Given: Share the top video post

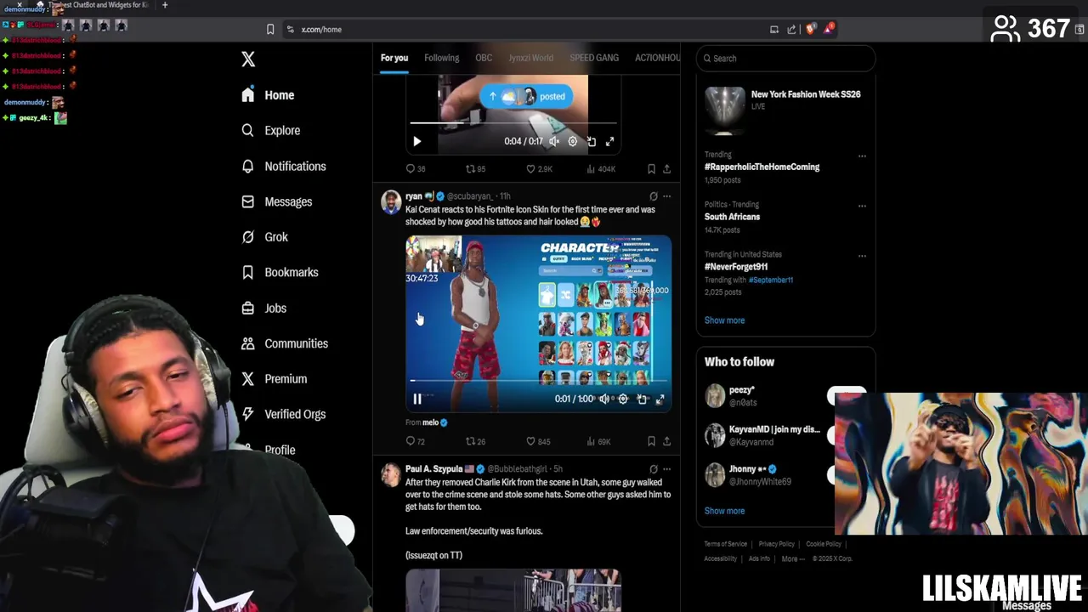Looking at the screenshot, I should coord(667,169).
